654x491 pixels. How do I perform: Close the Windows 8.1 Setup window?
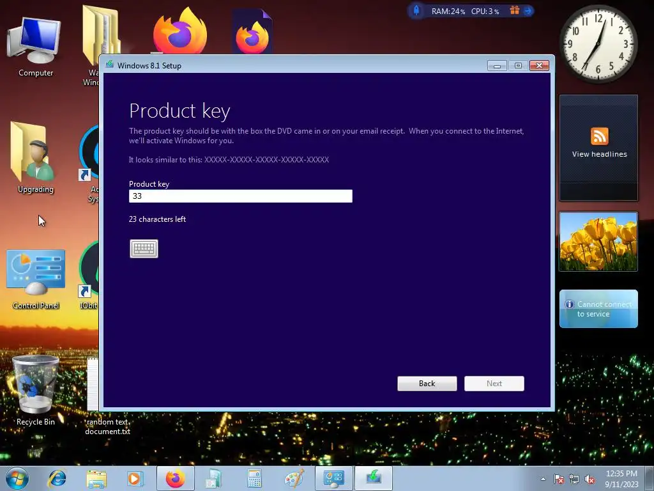tap(539, 66)
